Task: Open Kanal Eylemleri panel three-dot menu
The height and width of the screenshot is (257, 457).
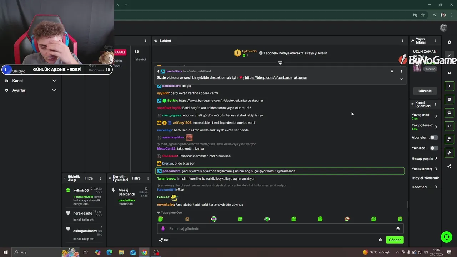Action: tap(435, 104)
